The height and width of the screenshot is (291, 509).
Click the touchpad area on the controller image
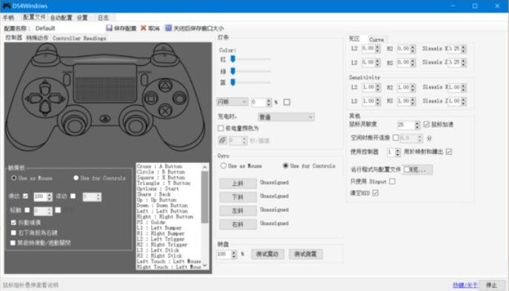click(x=105, y=83)
